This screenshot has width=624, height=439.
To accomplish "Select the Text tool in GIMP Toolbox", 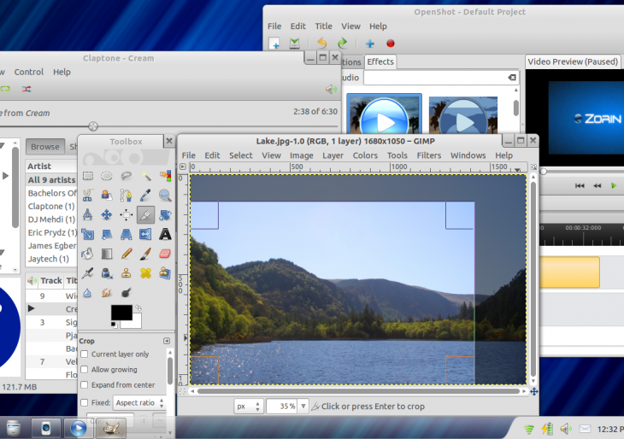I will point(165,234).
